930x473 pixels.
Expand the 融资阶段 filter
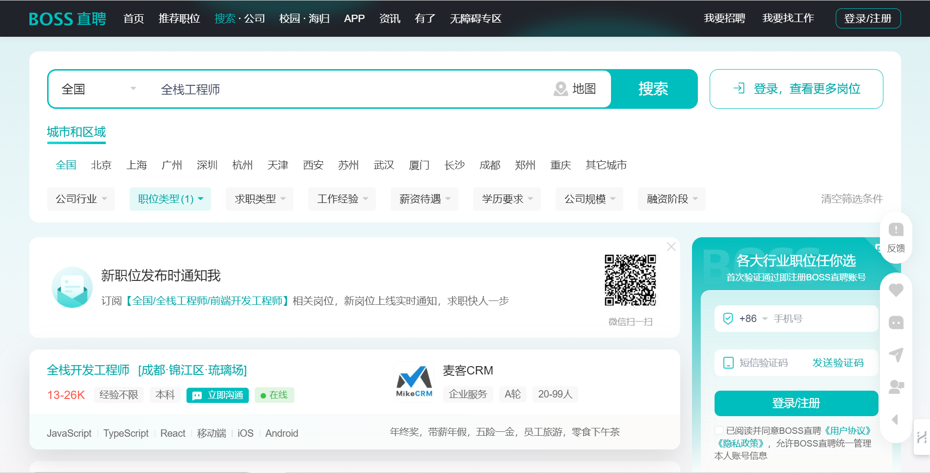[x=672, y=199]
